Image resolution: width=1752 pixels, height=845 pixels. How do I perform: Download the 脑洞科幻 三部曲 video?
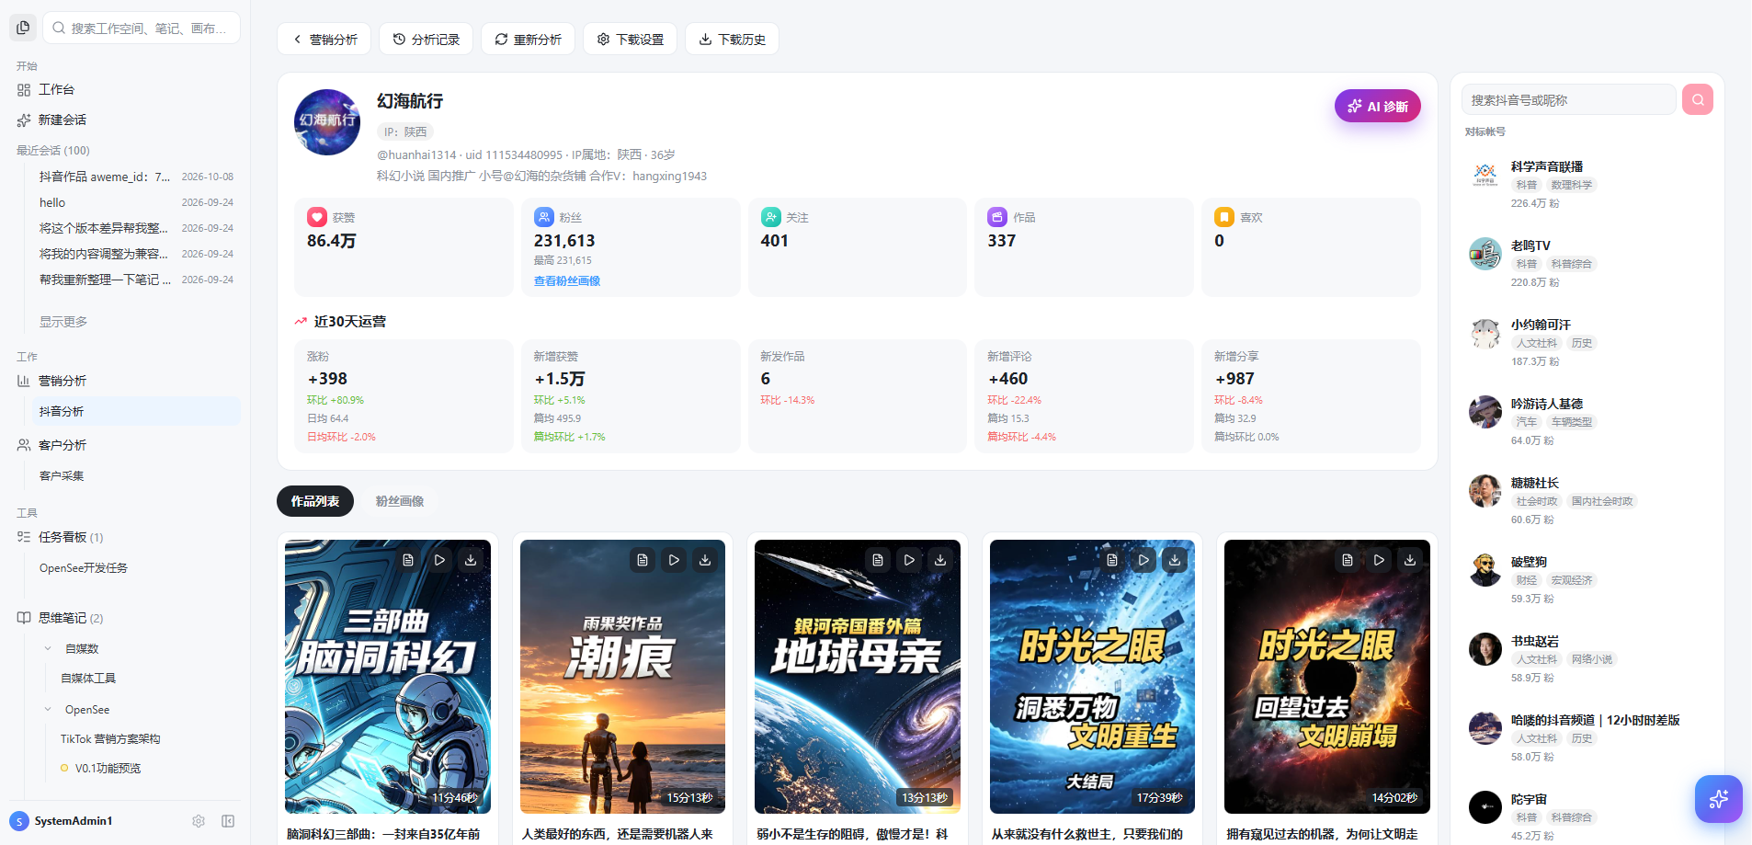(471, 560)
